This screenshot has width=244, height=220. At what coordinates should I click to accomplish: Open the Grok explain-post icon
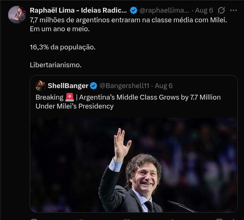click(221, 10)
